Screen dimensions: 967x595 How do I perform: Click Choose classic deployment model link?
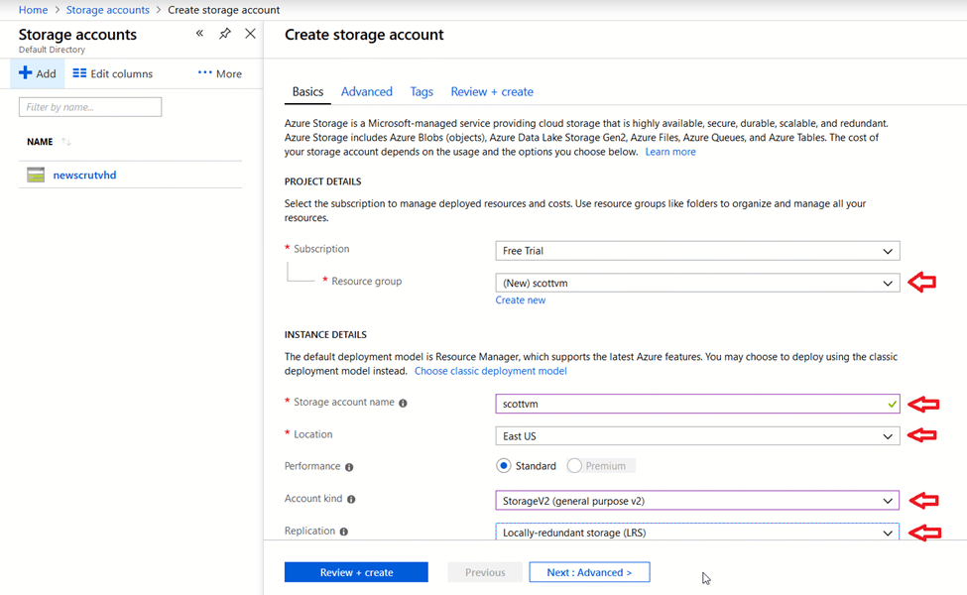pyautogui.click(x=490, y=371)
